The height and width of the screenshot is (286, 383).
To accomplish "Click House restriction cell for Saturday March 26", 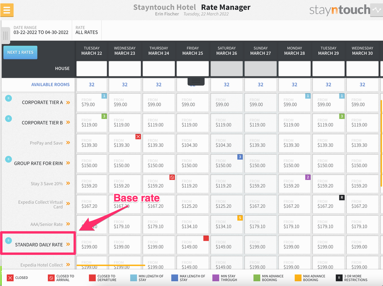I will (x=226, y=69).
